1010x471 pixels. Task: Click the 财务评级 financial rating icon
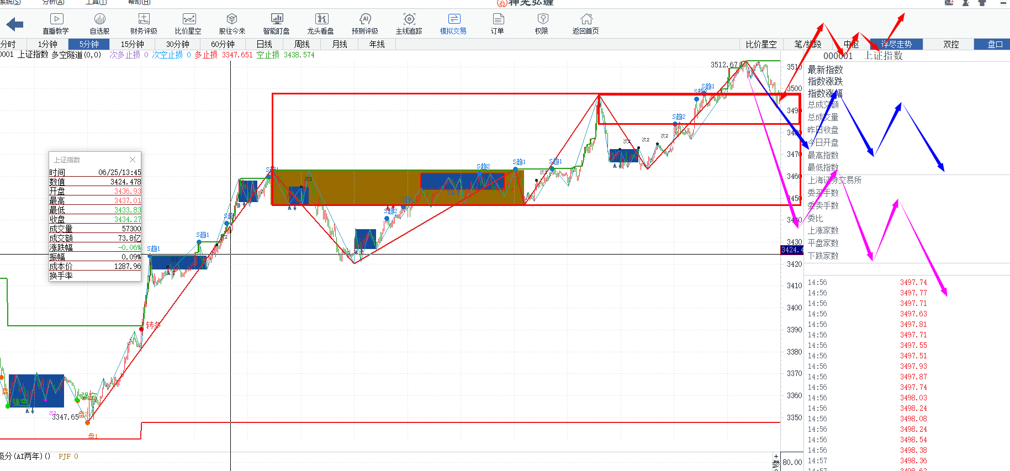click(144, 24)
